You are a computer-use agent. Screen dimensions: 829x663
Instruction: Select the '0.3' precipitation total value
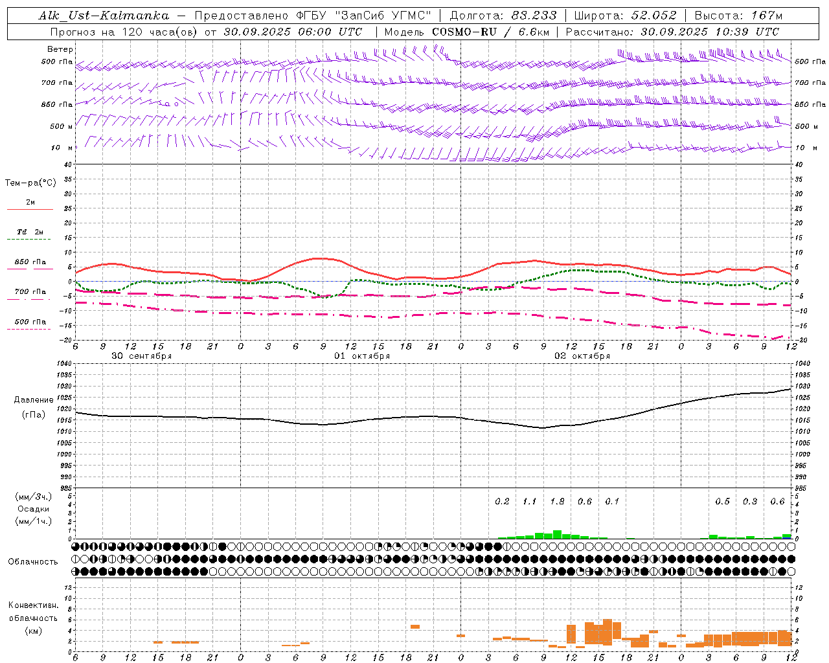(750, 502)
